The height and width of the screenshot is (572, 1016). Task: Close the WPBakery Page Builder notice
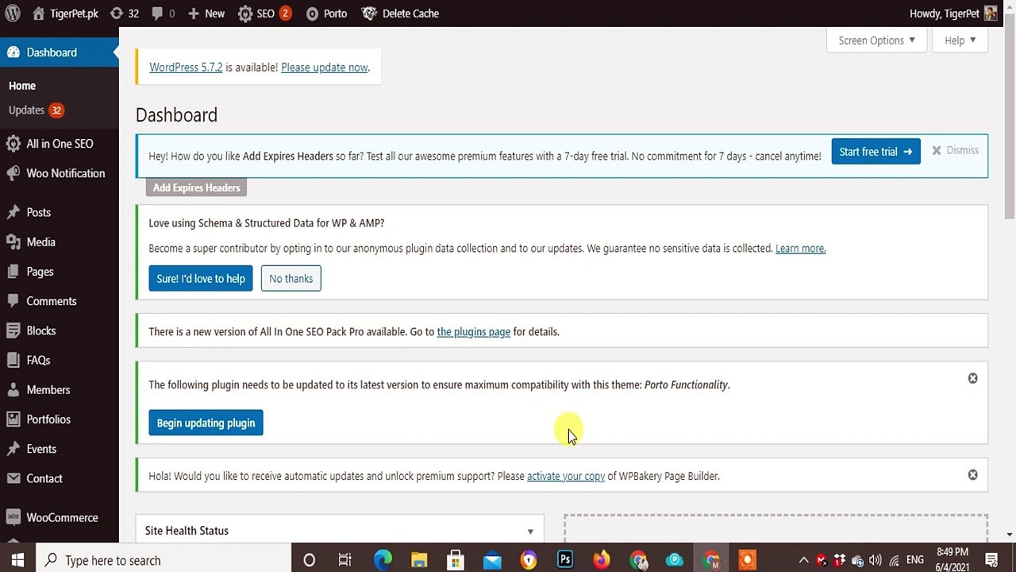pyautogui.click(x=972, y=475)
